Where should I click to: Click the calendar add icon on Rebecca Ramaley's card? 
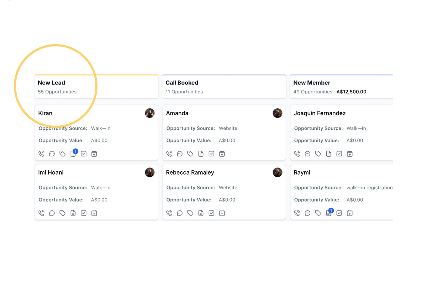pos(222,213)
